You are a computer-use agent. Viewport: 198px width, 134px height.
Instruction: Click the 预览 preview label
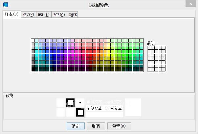9,95
